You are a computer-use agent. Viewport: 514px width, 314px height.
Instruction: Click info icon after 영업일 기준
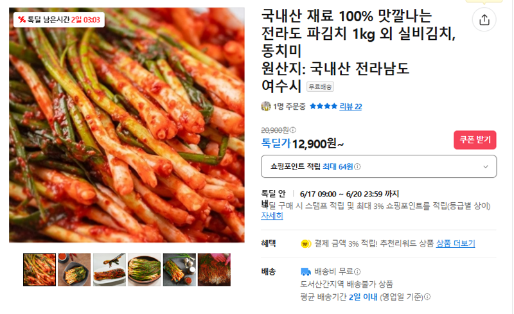point(427,297)
